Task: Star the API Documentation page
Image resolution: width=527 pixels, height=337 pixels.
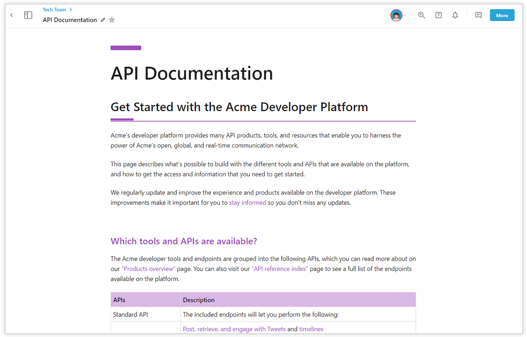Action: click(x=112, y=20)
